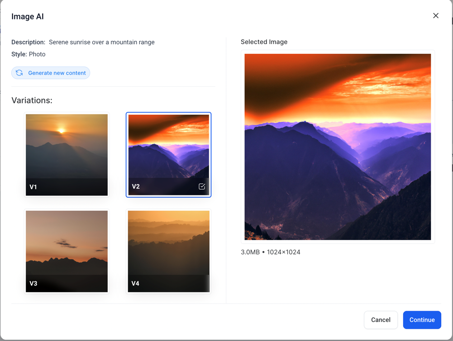Click the description text about serene sunrise

tap(101, 42)
